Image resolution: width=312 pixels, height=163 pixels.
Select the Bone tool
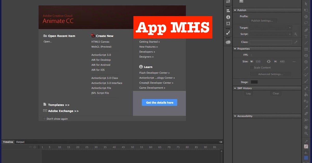click(306, 88)
